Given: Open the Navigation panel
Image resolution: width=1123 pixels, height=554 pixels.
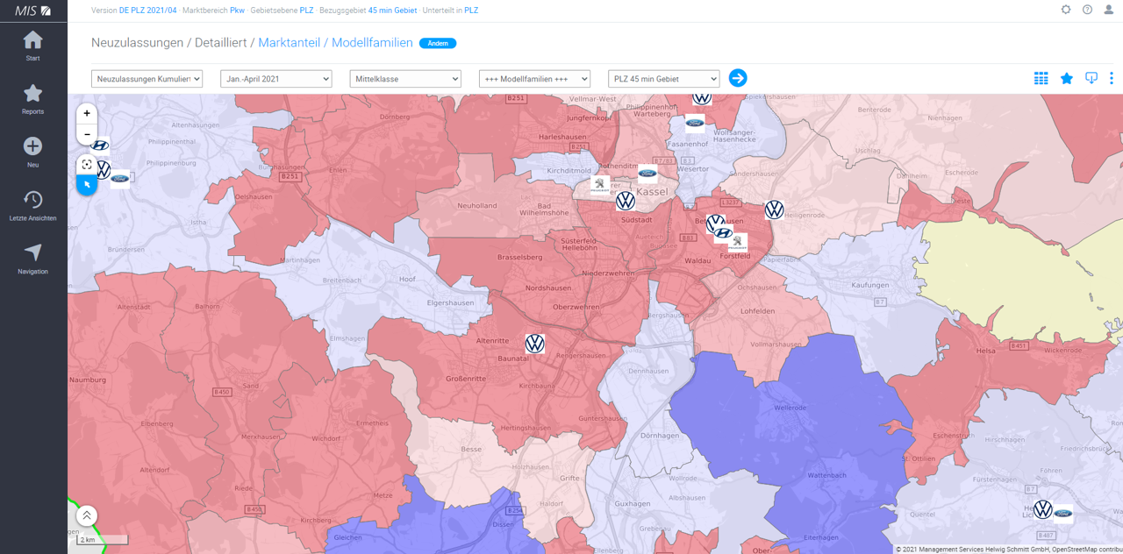Looking at the screenshot, I should [x=32, y=259].
